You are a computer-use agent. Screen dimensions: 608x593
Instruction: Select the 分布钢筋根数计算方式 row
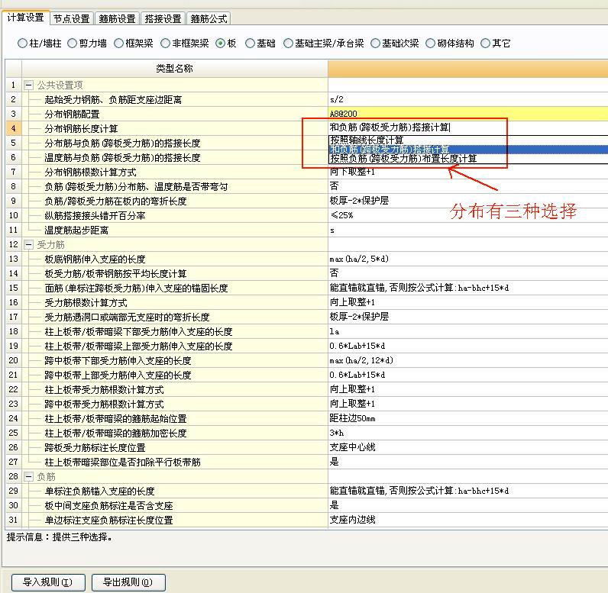pos(174,172)
